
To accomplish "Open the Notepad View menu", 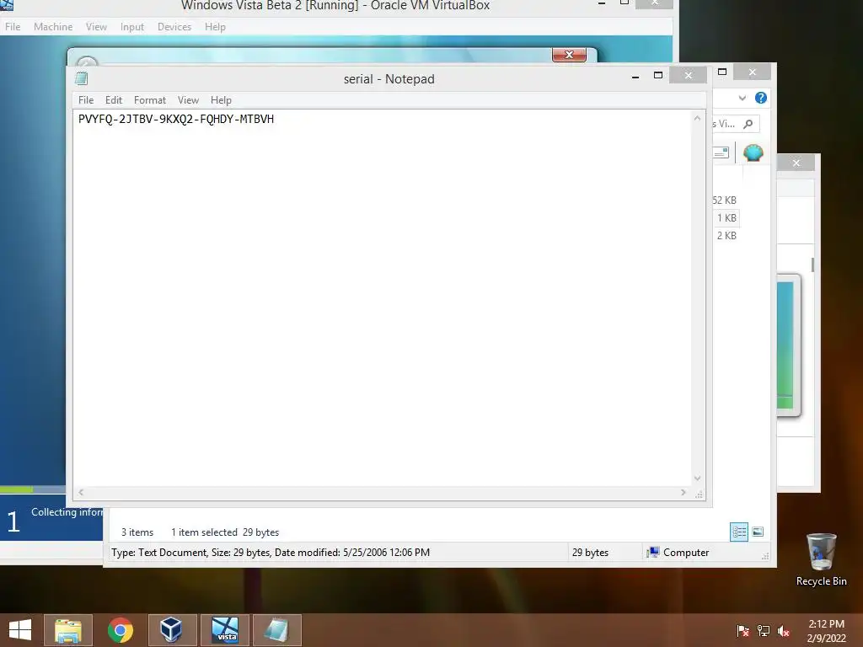I will 188,100.
